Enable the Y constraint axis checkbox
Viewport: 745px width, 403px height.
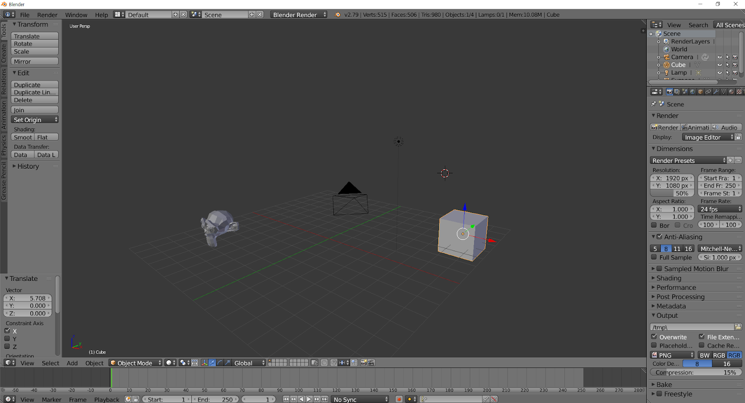click(x=7, y=339)
